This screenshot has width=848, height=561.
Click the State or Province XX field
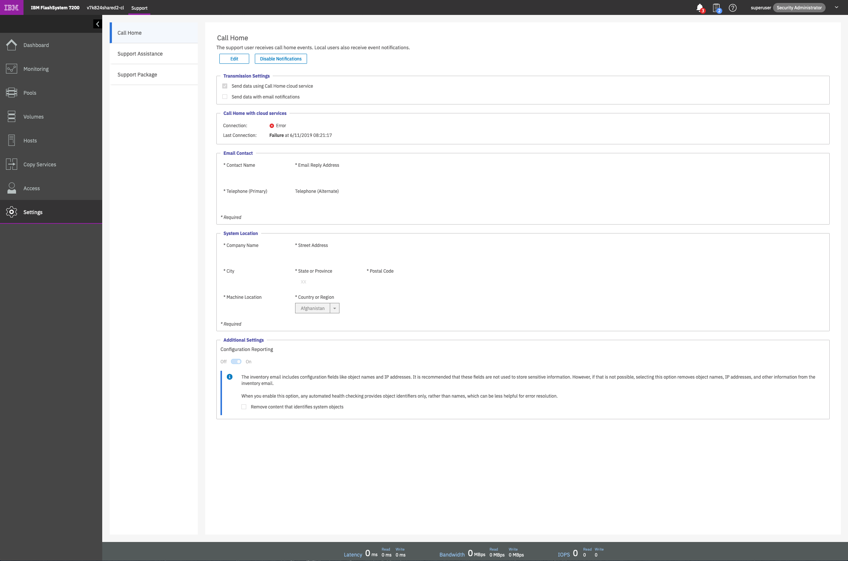coord(317,282)
